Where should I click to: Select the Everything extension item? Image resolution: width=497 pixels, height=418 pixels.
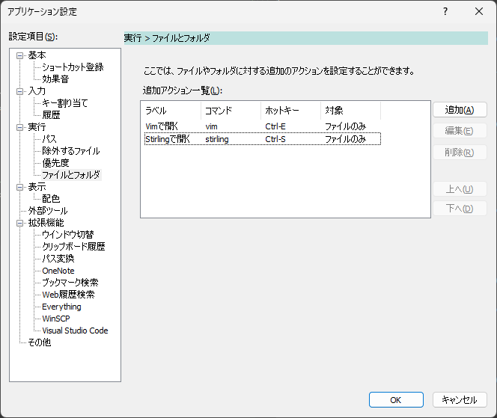pyautogui.click(x=61, y=307)
